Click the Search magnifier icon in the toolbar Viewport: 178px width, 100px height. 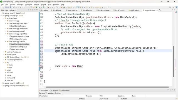coord(170,7)
